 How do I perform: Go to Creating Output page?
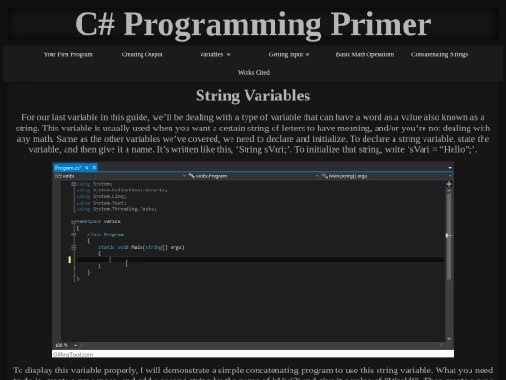coord(142,54)
